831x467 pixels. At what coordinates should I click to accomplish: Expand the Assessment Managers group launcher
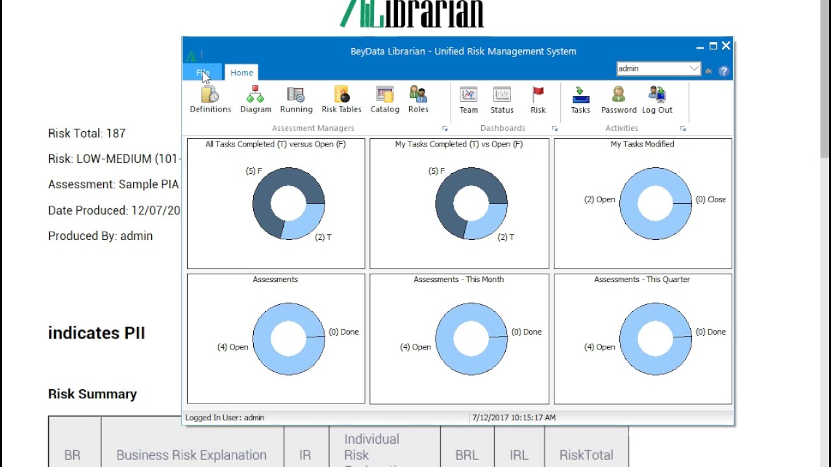(445, 128)
